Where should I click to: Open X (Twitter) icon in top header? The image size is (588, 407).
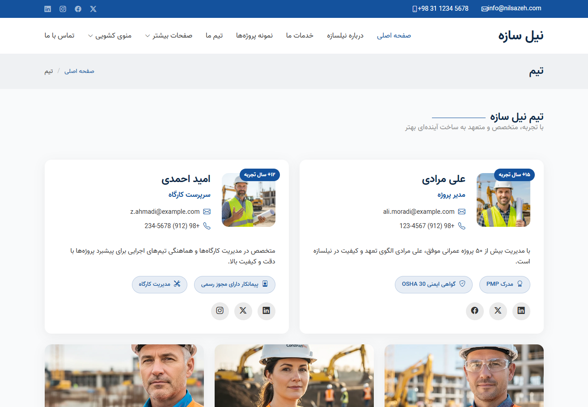93,9
